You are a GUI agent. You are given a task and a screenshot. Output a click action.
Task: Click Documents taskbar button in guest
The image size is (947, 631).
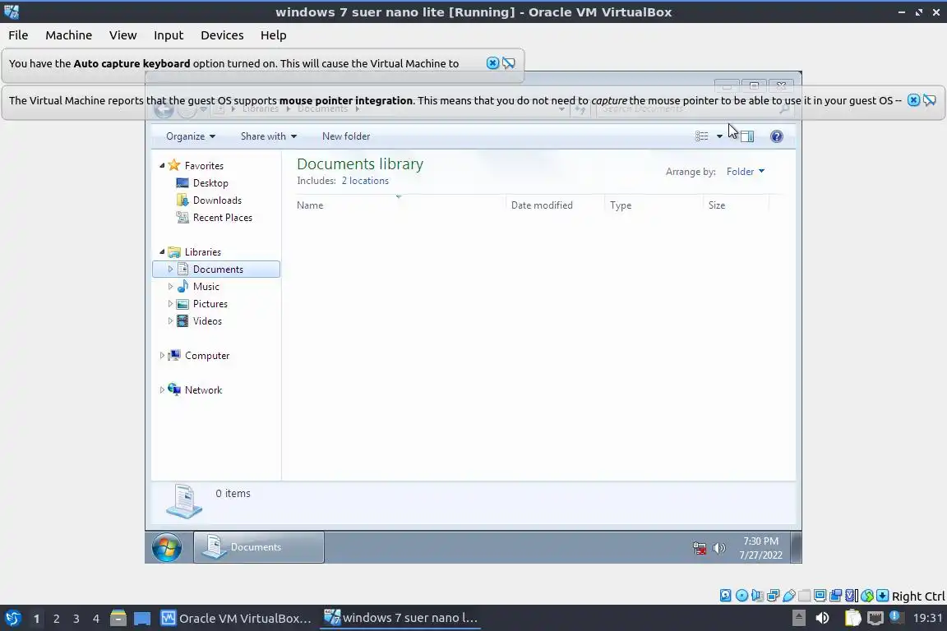tap(258, 547)
